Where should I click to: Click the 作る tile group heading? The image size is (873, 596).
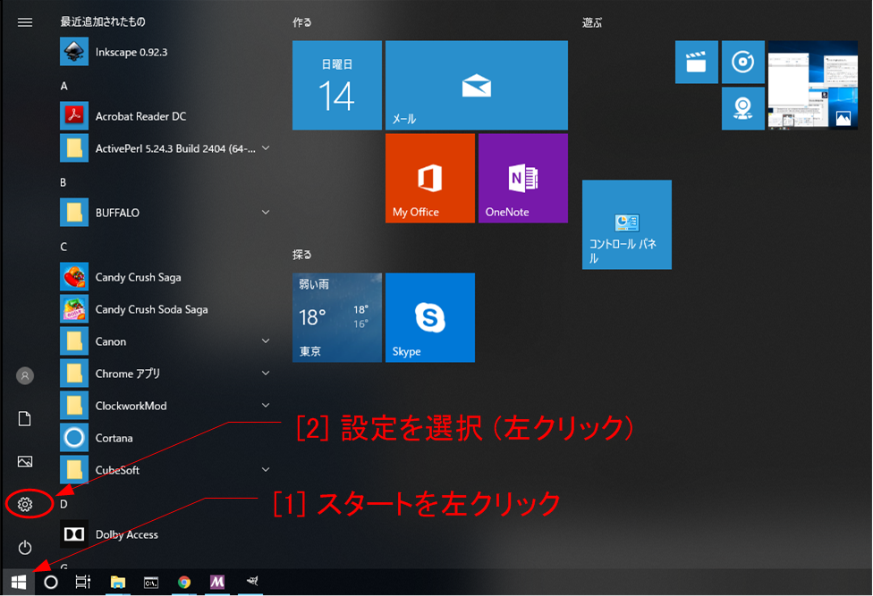302,22
